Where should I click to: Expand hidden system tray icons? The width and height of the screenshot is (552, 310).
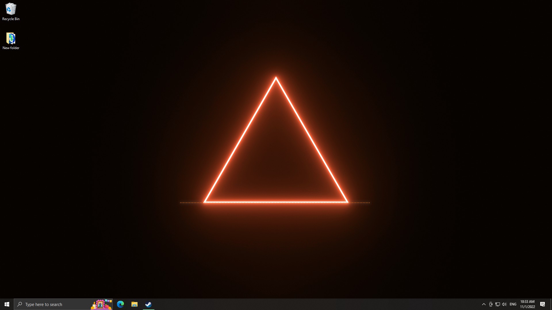[484, 304]
